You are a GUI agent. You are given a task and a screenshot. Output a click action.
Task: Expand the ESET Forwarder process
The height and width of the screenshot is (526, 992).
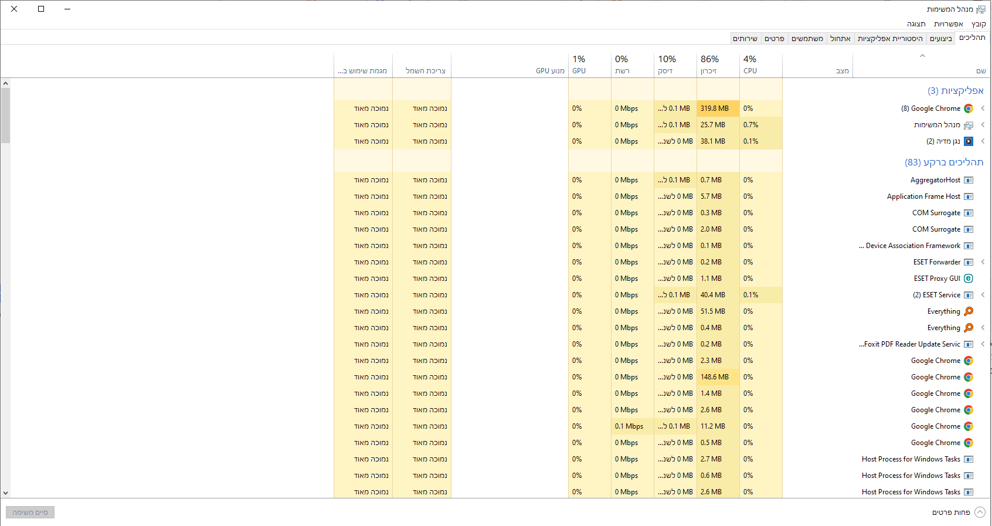click(983, 262)
